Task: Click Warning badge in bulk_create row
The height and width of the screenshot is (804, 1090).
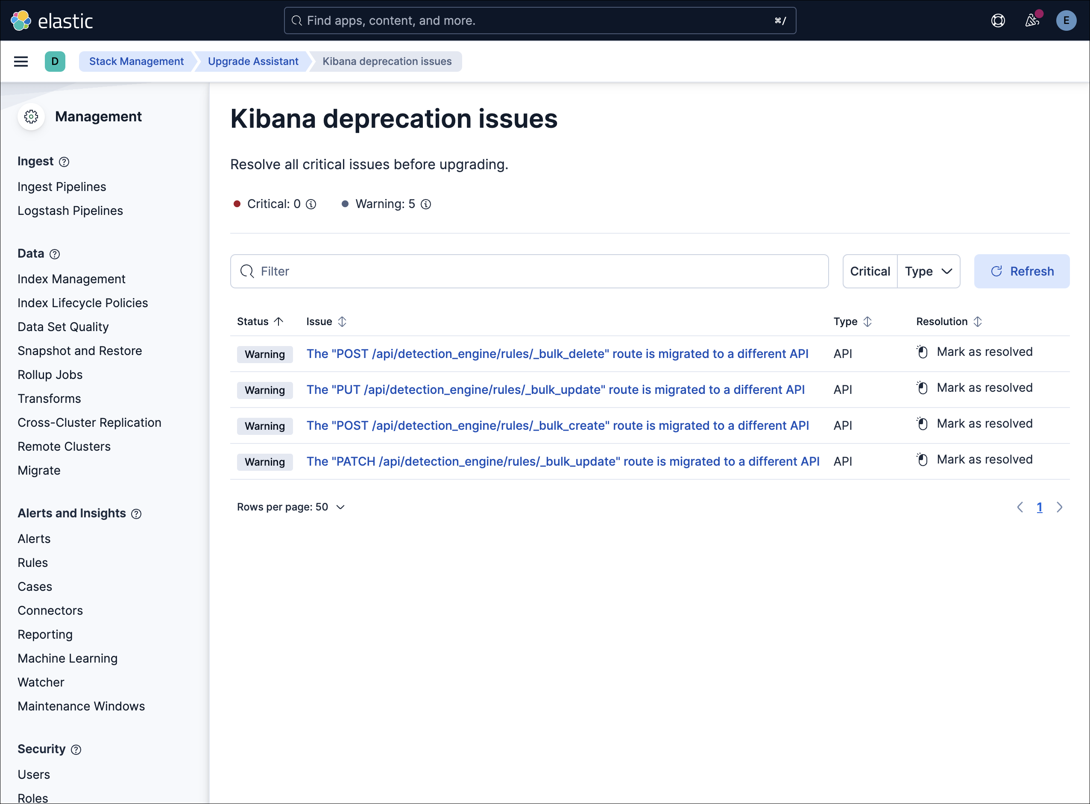Action: [x=265, y=426]
